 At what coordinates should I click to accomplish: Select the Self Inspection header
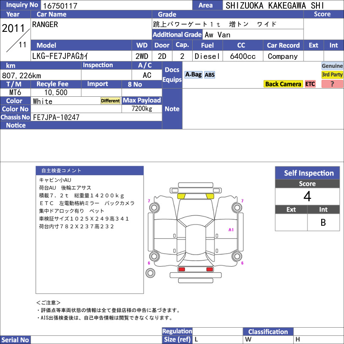[x=307, y=173]
